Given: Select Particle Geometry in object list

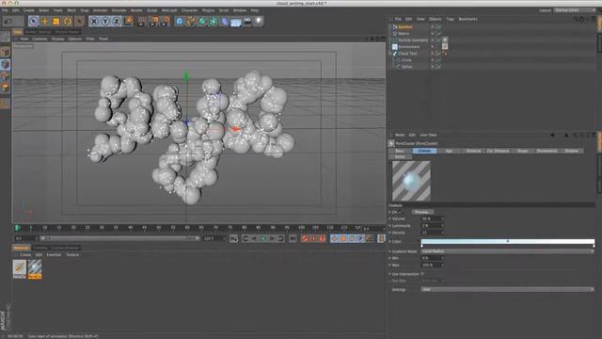Looking at the screenshot, I should click(x=413, y=40).
